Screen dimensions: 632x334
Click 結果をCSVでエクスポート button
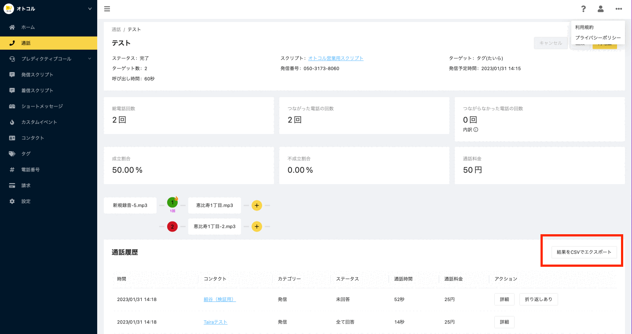click(x=584, y=252)
